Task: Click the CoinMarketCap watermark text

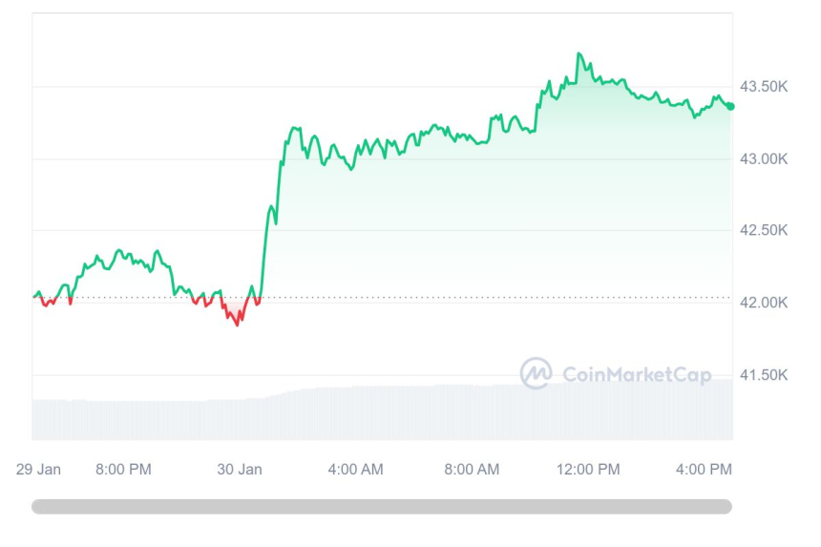Action: (637, 375)
